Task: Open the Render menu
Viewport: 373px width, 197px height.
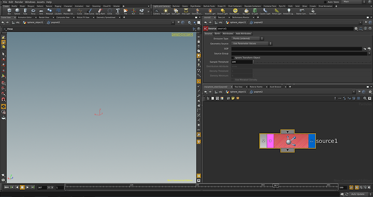Action: click(x=19, y=2)
